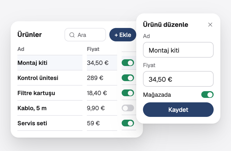
Task: Select the Filtre kartuşu row name
Action: click(36, 93)
